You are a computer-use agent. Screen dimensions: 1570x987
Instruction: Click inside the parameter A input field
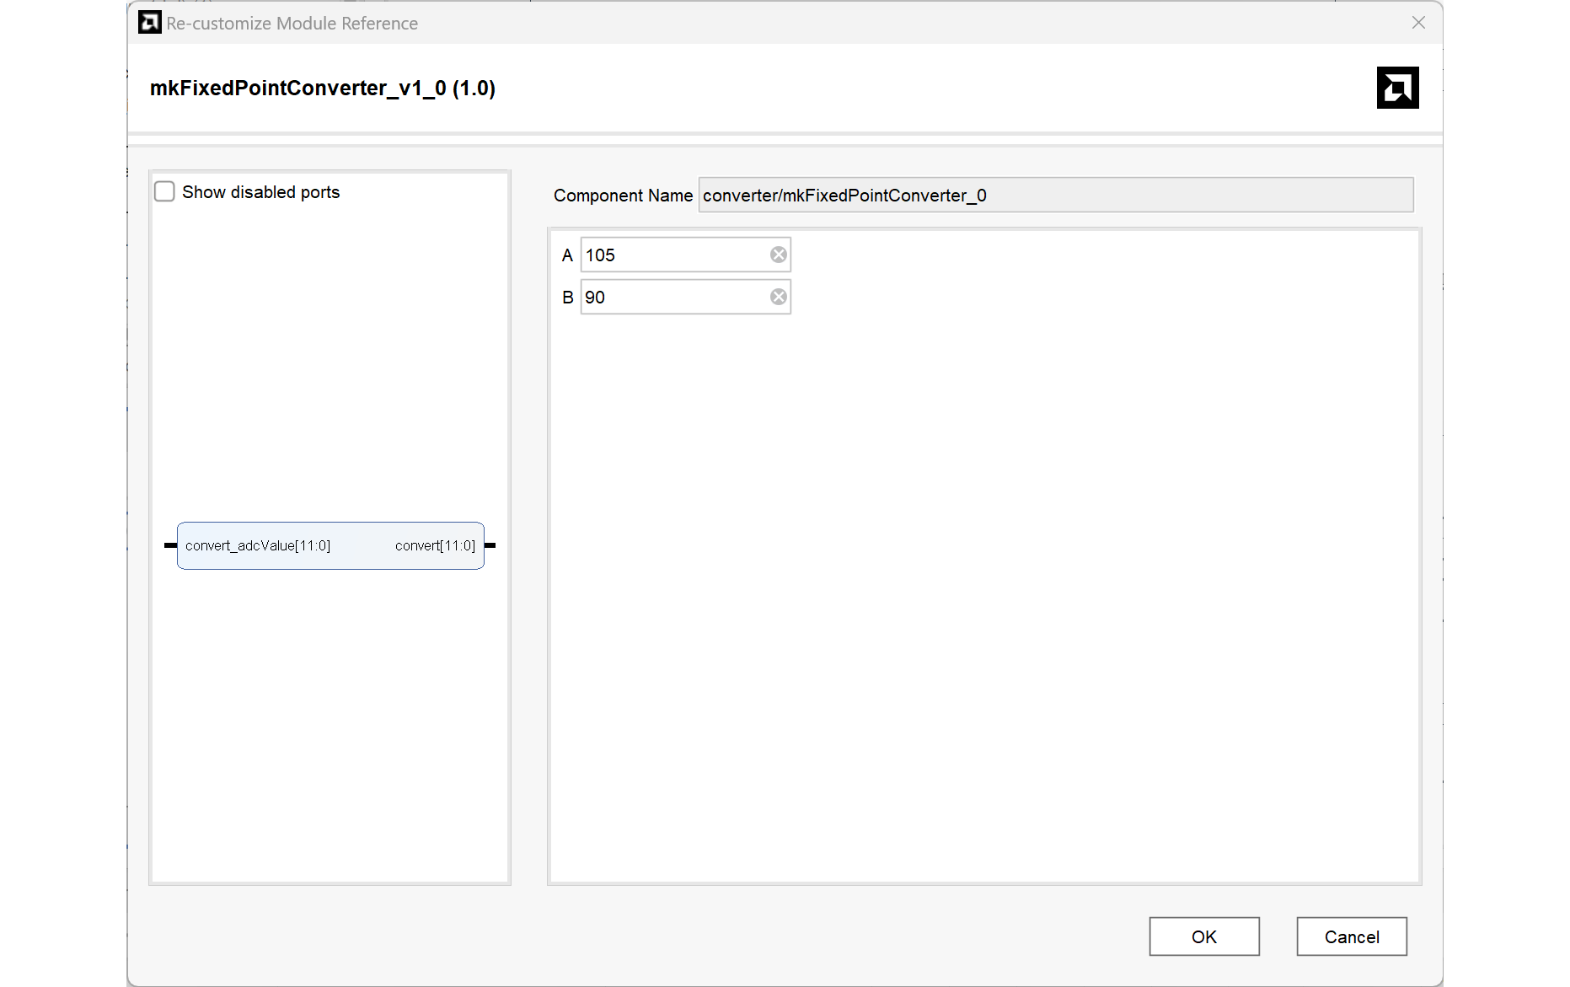pyautogui.click(x=674, y=255)
